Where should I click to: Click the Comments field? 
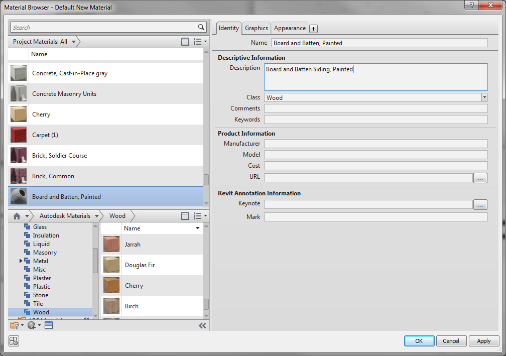coord(375,108)
